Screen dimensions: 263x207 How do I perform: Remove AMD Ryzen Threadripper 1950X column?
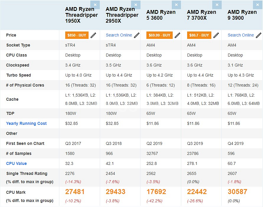tap(95, 5)
